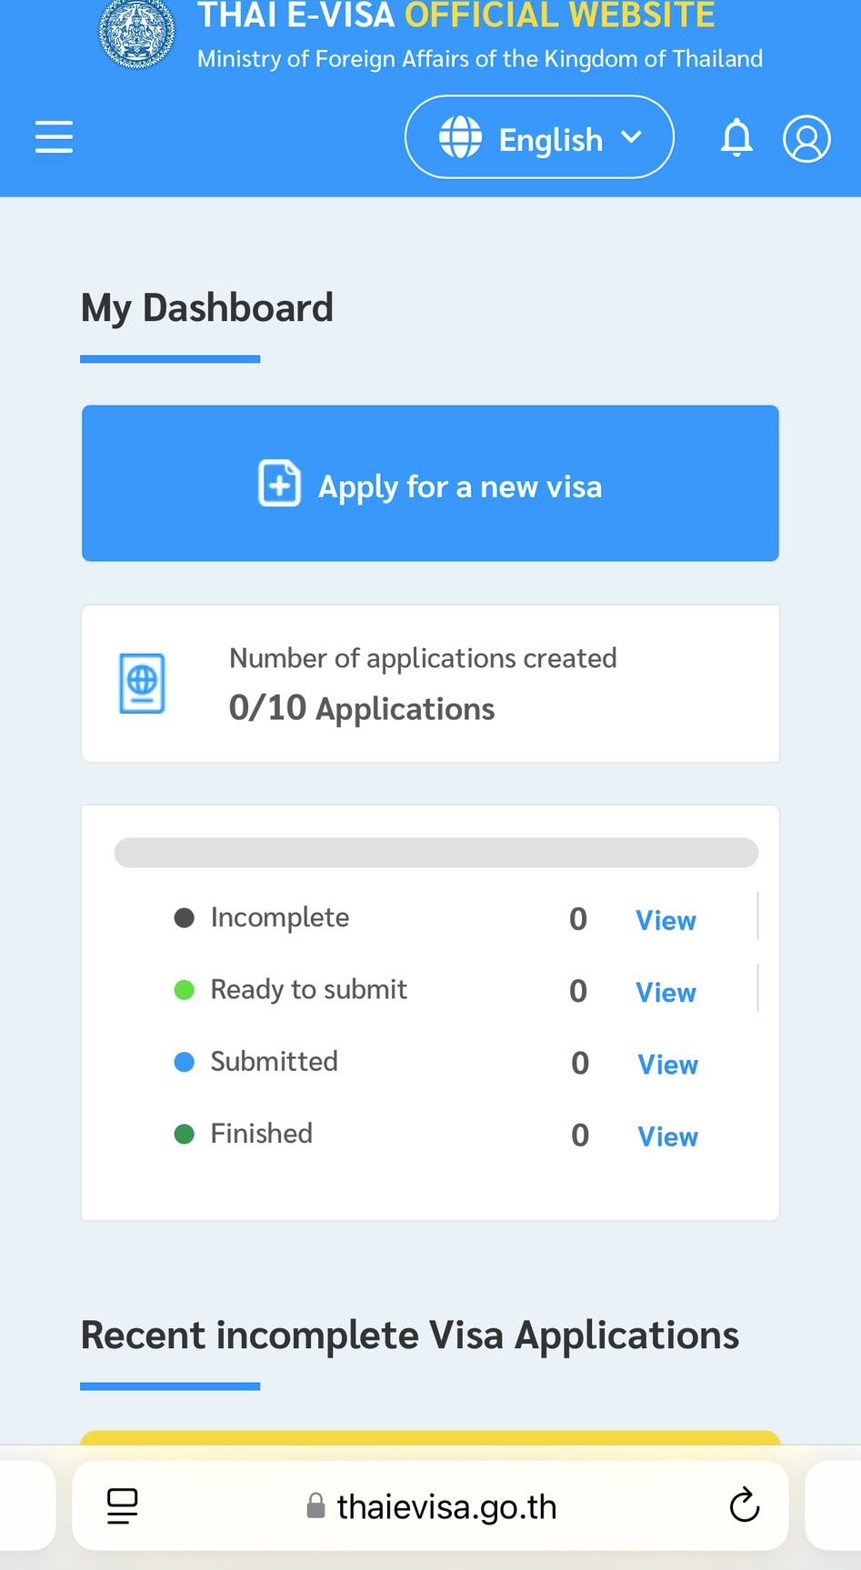View Finished applications
The width and height of the screenshot is (861, 1570).
coord(667,1135)
